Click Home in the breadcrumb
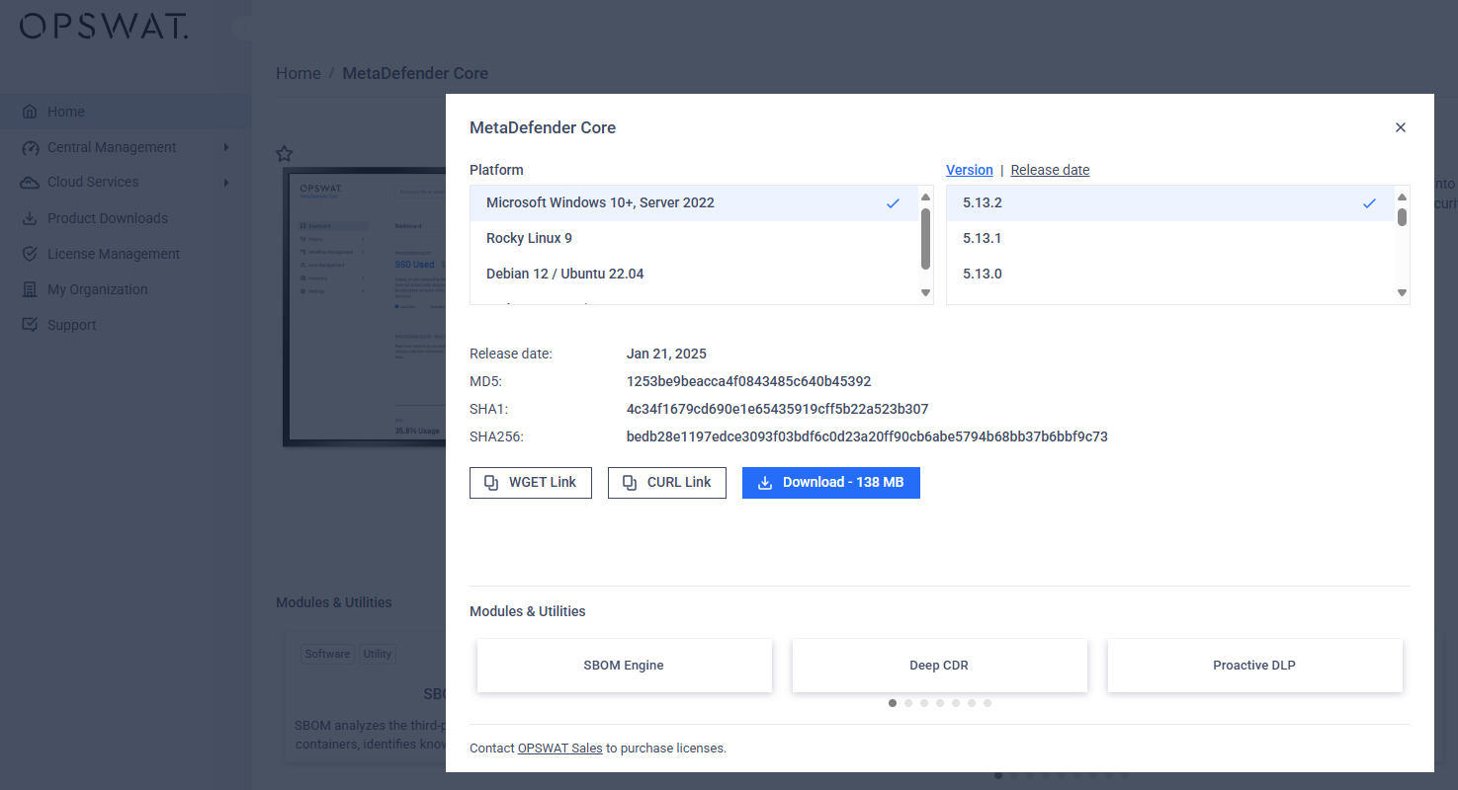Viewport: 1458px width, 790px height. 299,73
